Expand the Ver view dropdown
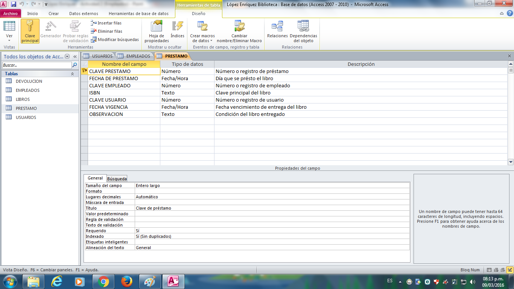This screenshot has height=289, width=514. click(x=9, y=40)
